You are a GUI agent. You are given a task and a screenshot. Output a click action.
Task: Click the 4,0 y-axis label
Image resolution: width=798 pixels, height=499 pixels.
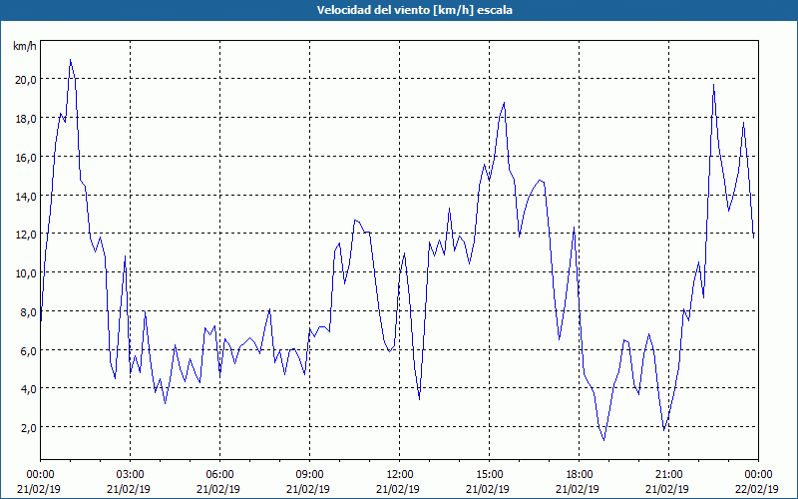pos(29,389)
